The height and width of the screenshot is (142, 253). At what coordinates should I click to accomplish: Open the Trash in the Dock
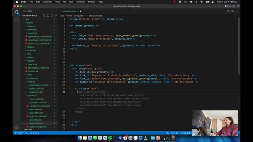(x=173, y=138)
